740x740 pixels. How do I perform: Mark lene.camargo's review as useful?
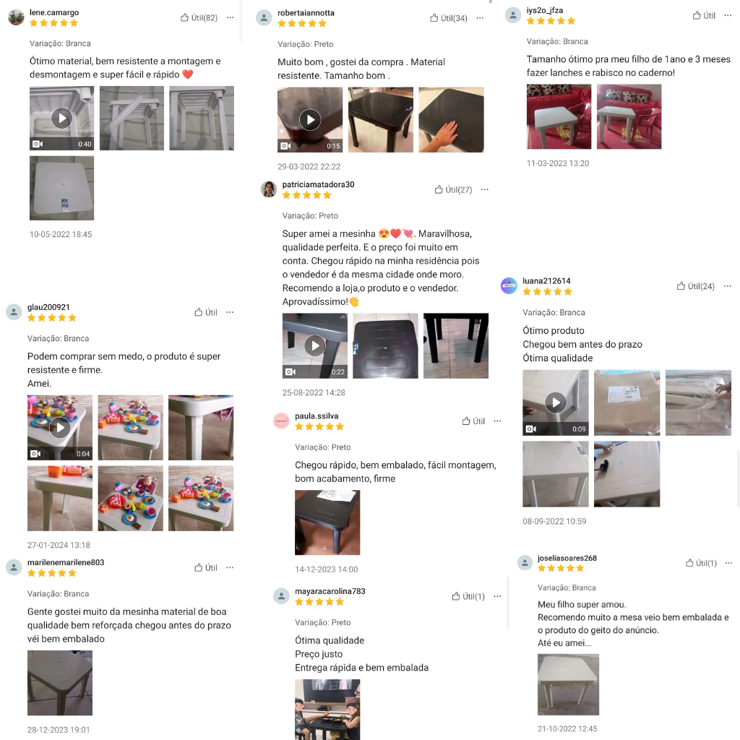[199, 18]
